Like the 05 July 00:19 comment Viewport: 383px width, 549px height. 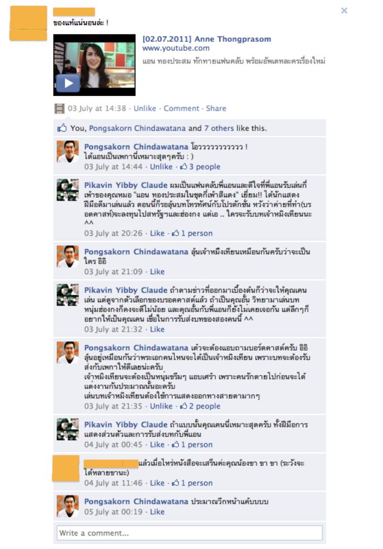coord(157,512)
